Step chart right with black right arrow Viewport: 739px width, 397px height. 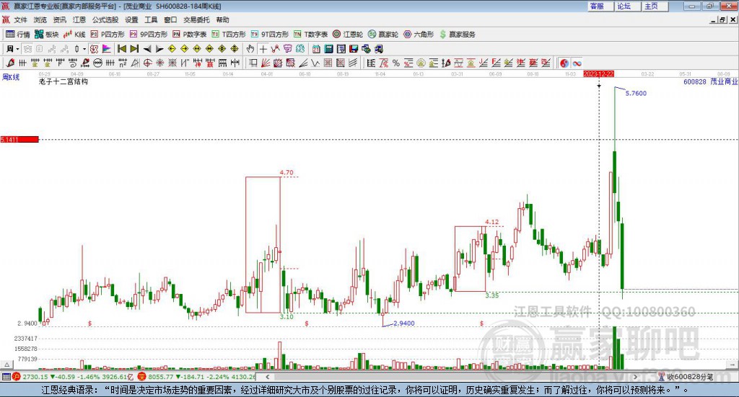159,49
